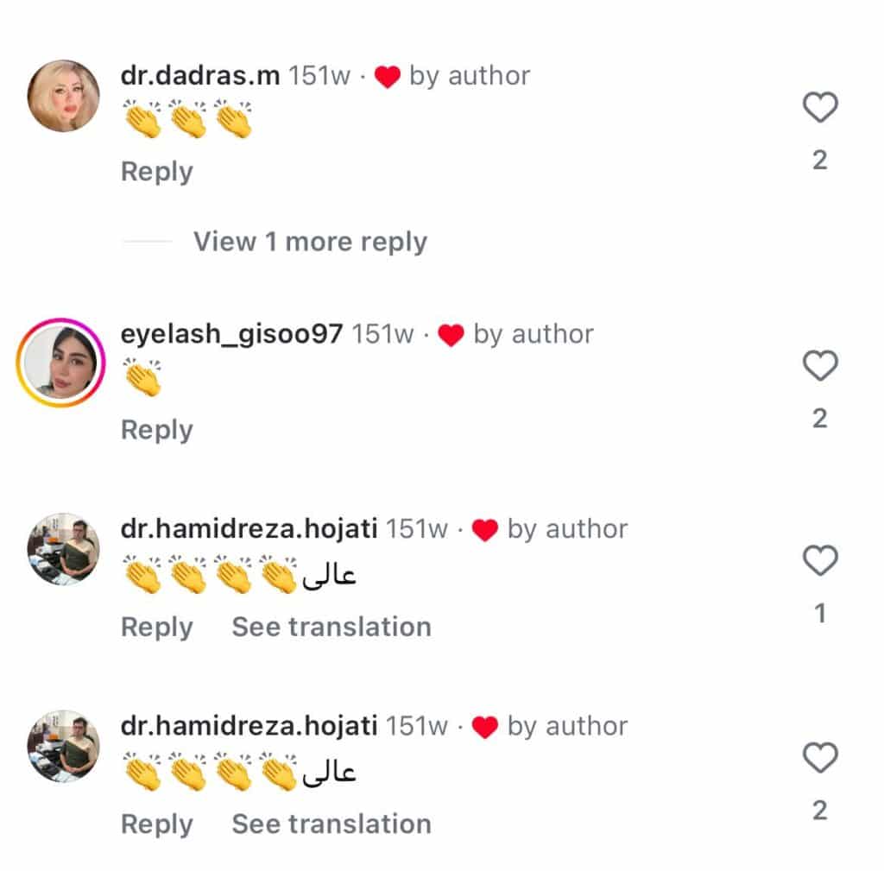Like the dr.dadras.m comment with the heart

click(x=820, y=107)
